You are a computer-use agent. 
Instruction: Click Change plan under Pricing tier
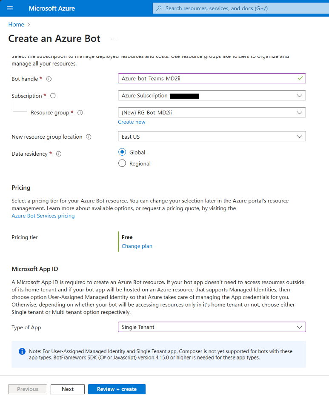pyautogui.click(x=137, y=246)
